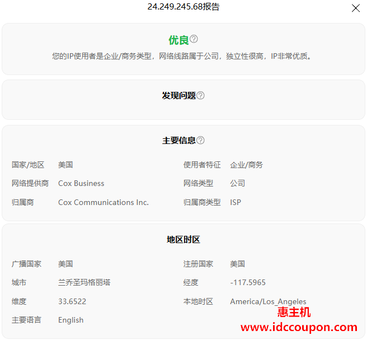Click the ISP owner type value
367x340 pixels.
pyautogui.click(x=236, y=202)
